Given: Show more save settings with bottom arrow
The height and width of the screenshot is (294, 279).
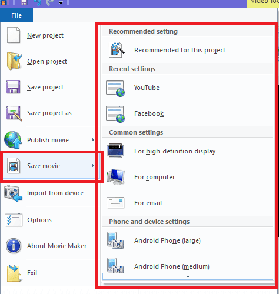Looking at the screenshot, I should tap(188, 276).
